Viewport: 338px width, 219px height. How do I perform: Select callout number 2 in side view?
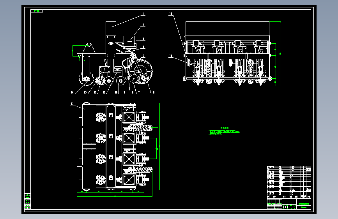143,25
